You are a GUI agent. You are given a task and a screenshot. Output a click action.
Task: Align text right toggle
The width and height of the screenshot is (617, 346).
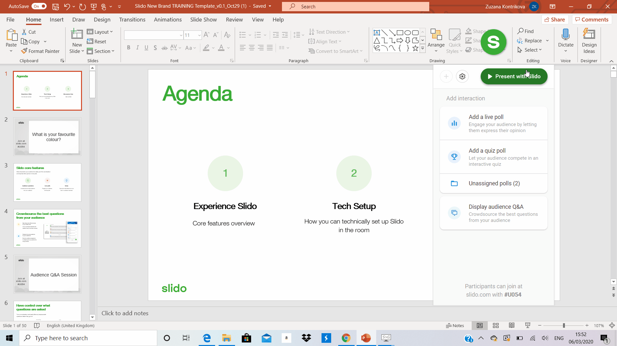pyautogui.click(x=261, y=48)
